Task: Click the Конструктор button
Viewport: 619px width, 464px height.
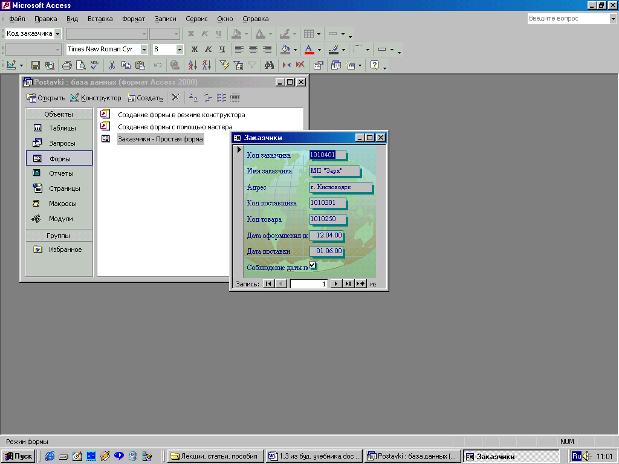Action: click(x=96, y=98)
